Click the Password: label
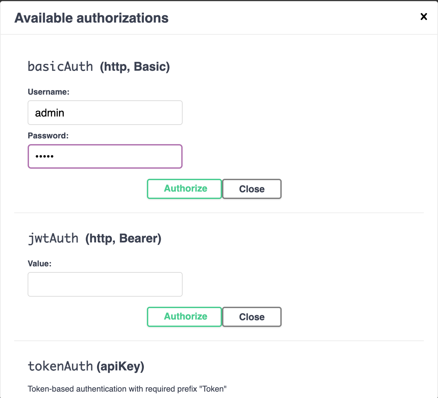 pos(48,136)
